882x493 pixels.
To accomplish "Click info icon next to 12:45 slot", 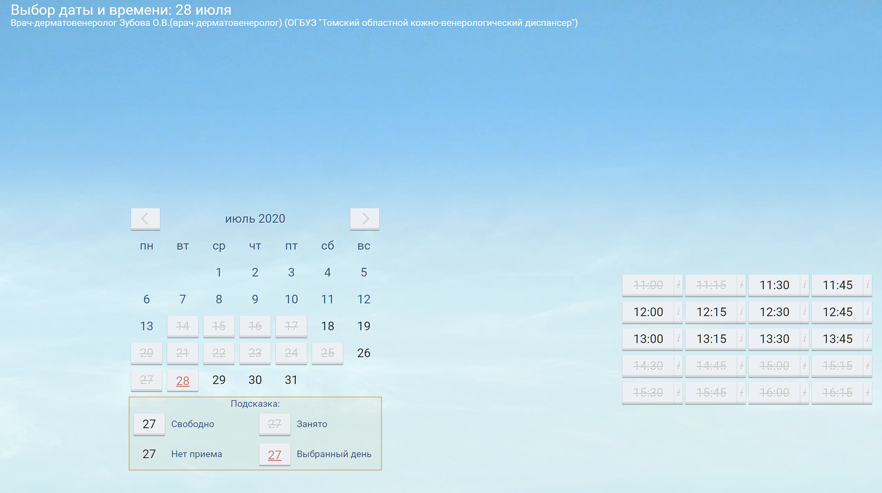I will 867,312.
